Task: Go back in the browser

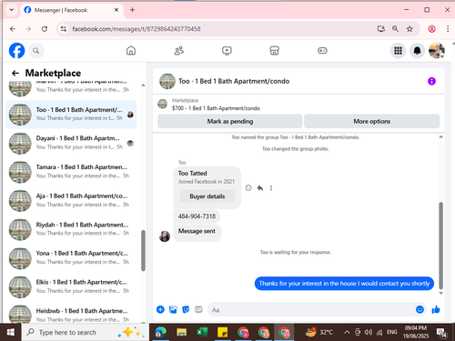Action: 13,29
